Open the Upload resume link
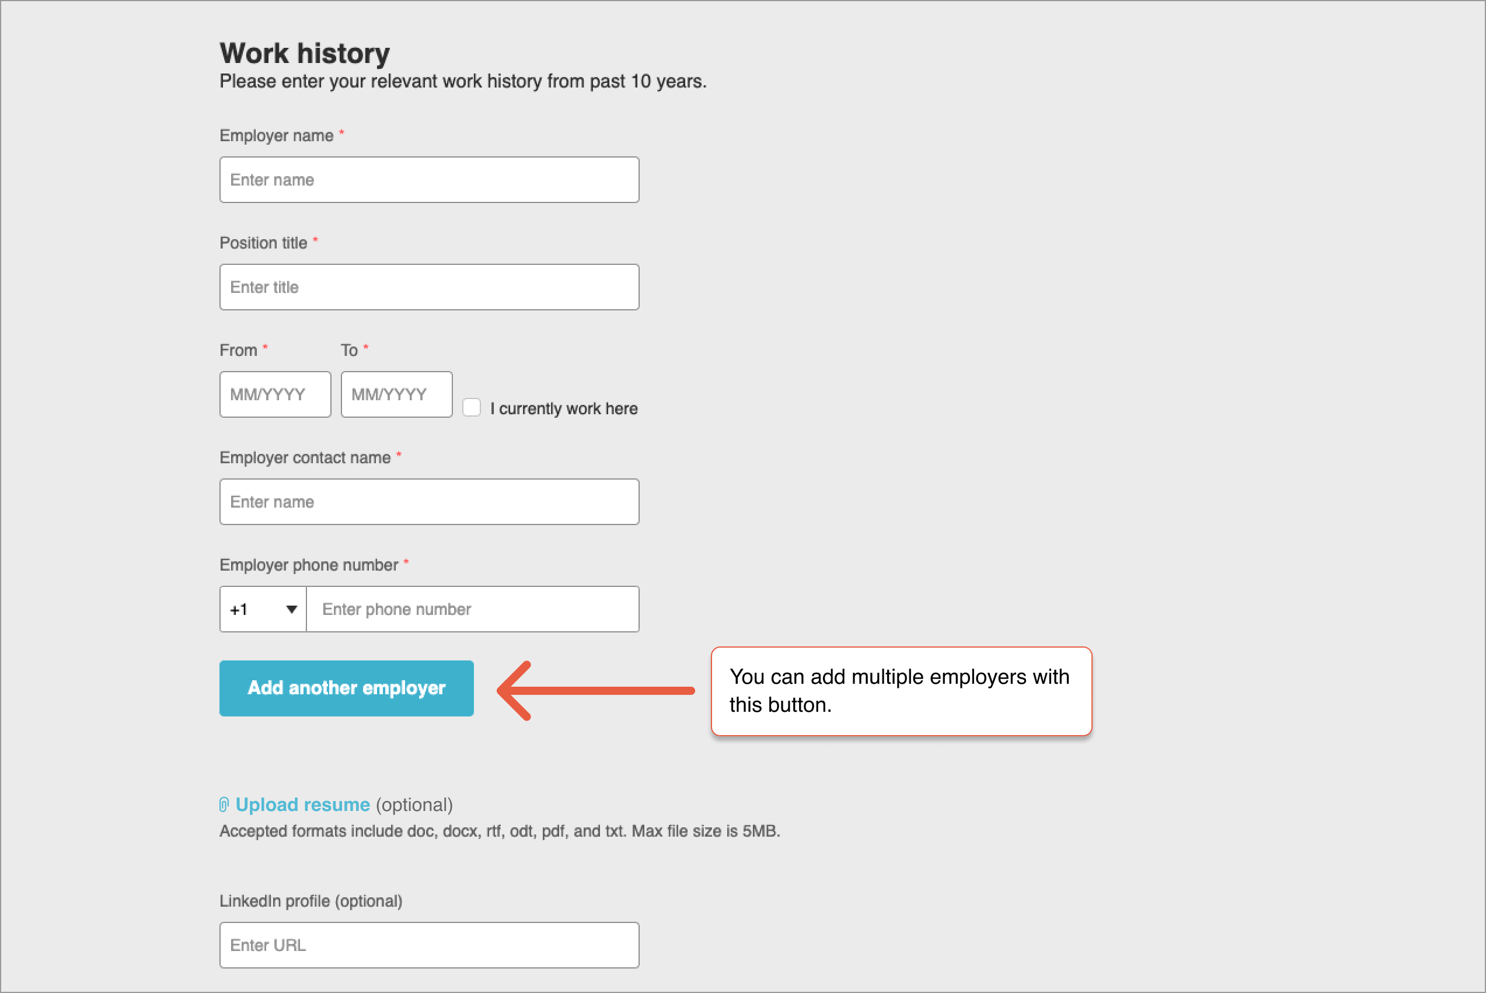The image size is (1486, 993). pyautogui.click(x=302, y=805)
